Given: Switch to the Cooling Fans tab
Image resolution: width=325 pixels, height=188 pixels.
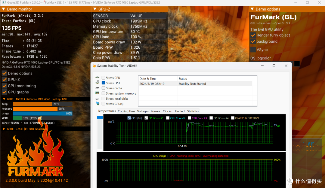Looking at the screenshot, I should click(x=126, y=111).
